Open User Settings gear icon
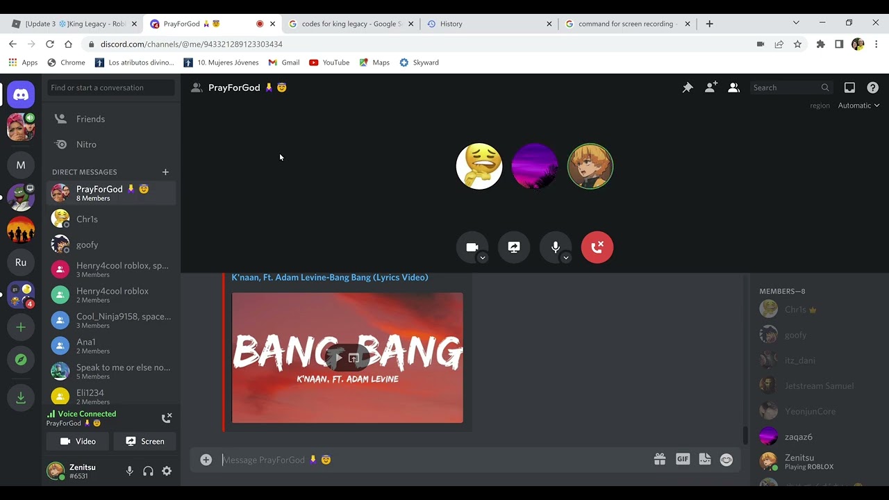The height and width of the screenshot is (500, 889). [167, 471]
